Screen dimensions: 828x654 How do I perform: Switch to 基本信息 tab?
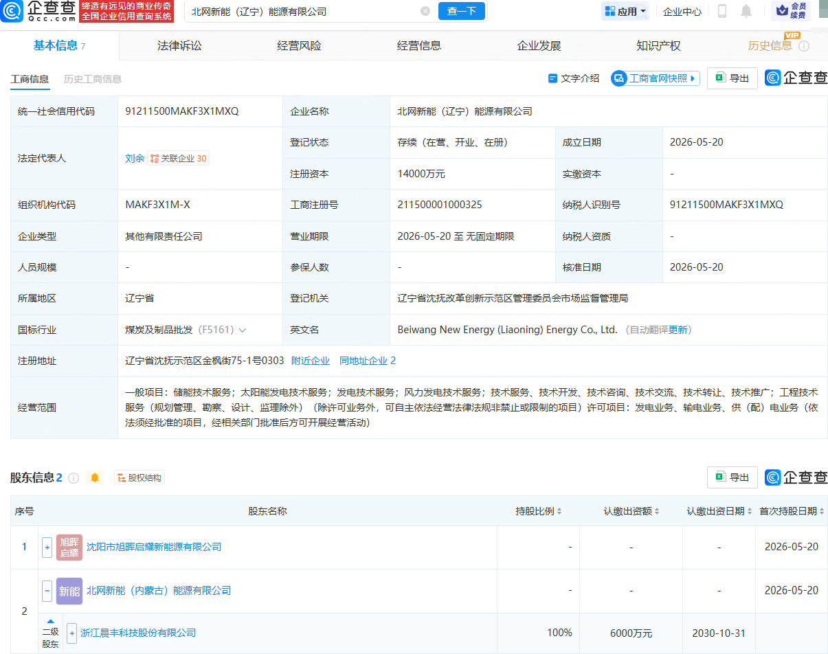click(x=59, y=45)
